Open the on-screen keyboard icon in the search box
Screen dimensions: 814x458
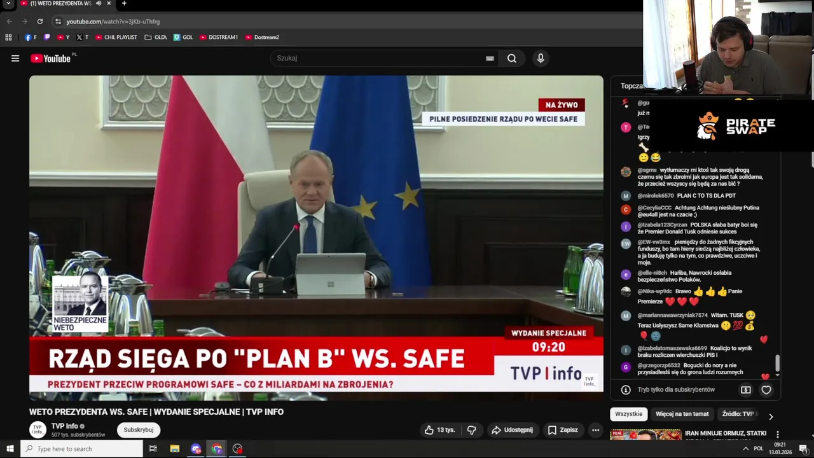coord(490,59)
